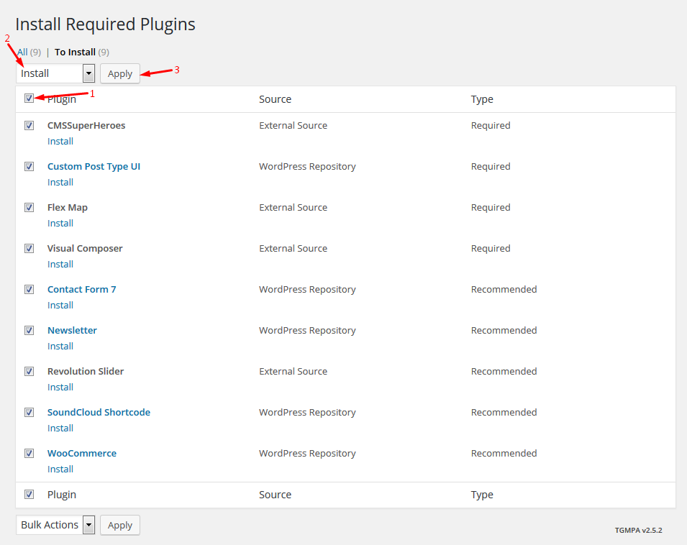
Task: Click WordPress Repository in the SoundCloud Shortcode row
Action: pyautogui.click(x=308, y=413)
